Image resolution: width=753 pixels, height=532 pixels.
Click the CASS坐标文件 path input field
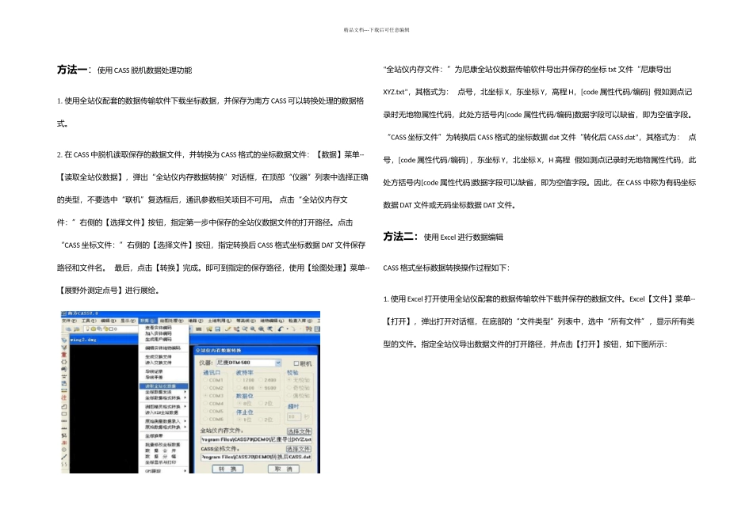pyautogui.click(x=256, y=457)
